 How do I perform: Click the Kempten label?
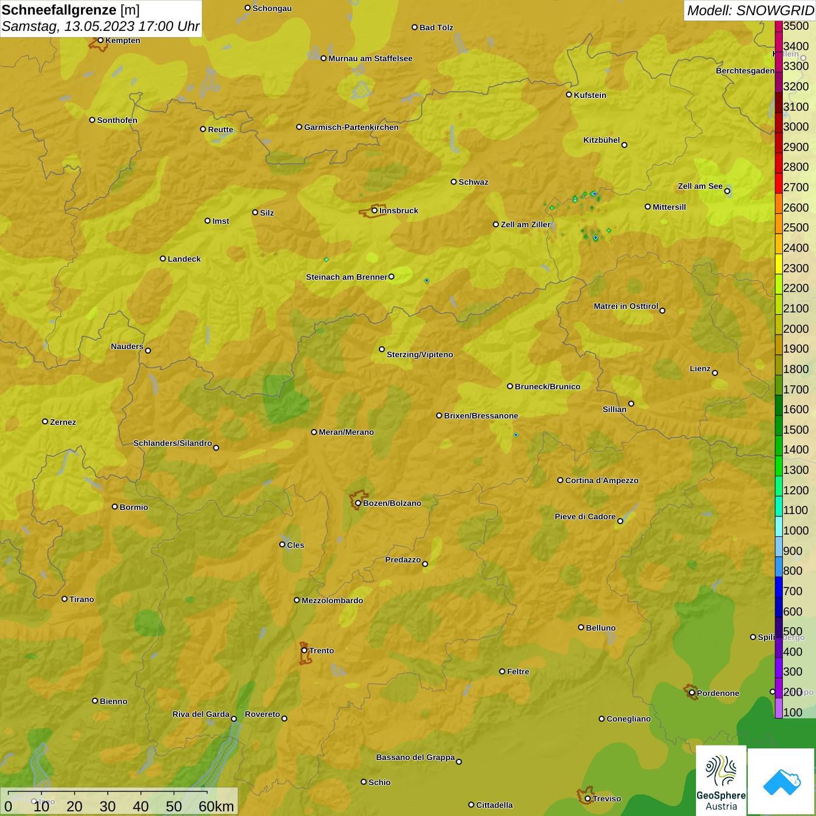point(122,40)
